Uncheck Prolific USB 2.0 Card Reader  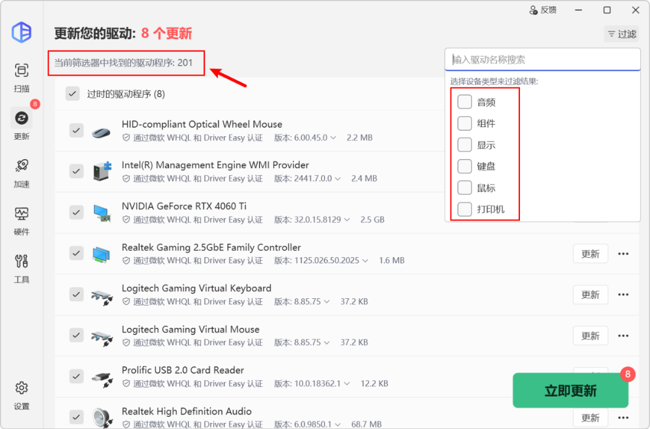(x=76, y=377)
